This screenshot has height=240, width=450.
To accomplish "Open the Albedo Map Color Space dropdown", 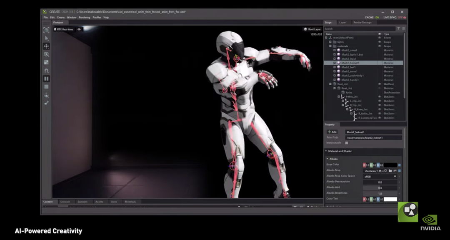I will [x=380, y=177].
